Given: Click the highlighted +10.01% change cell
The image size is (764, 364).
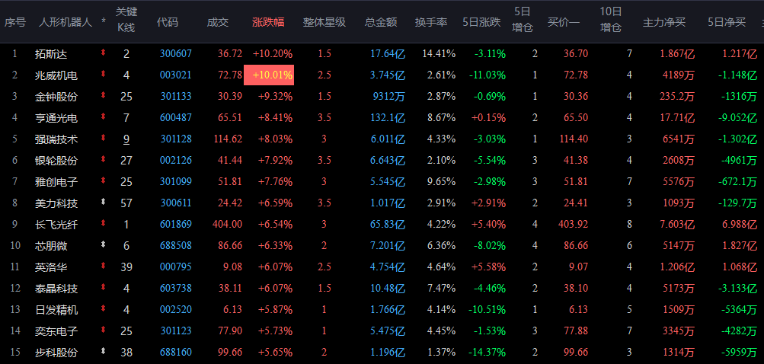Looking at the screenshot, I should pyautogui.click(x=269, y=75).
